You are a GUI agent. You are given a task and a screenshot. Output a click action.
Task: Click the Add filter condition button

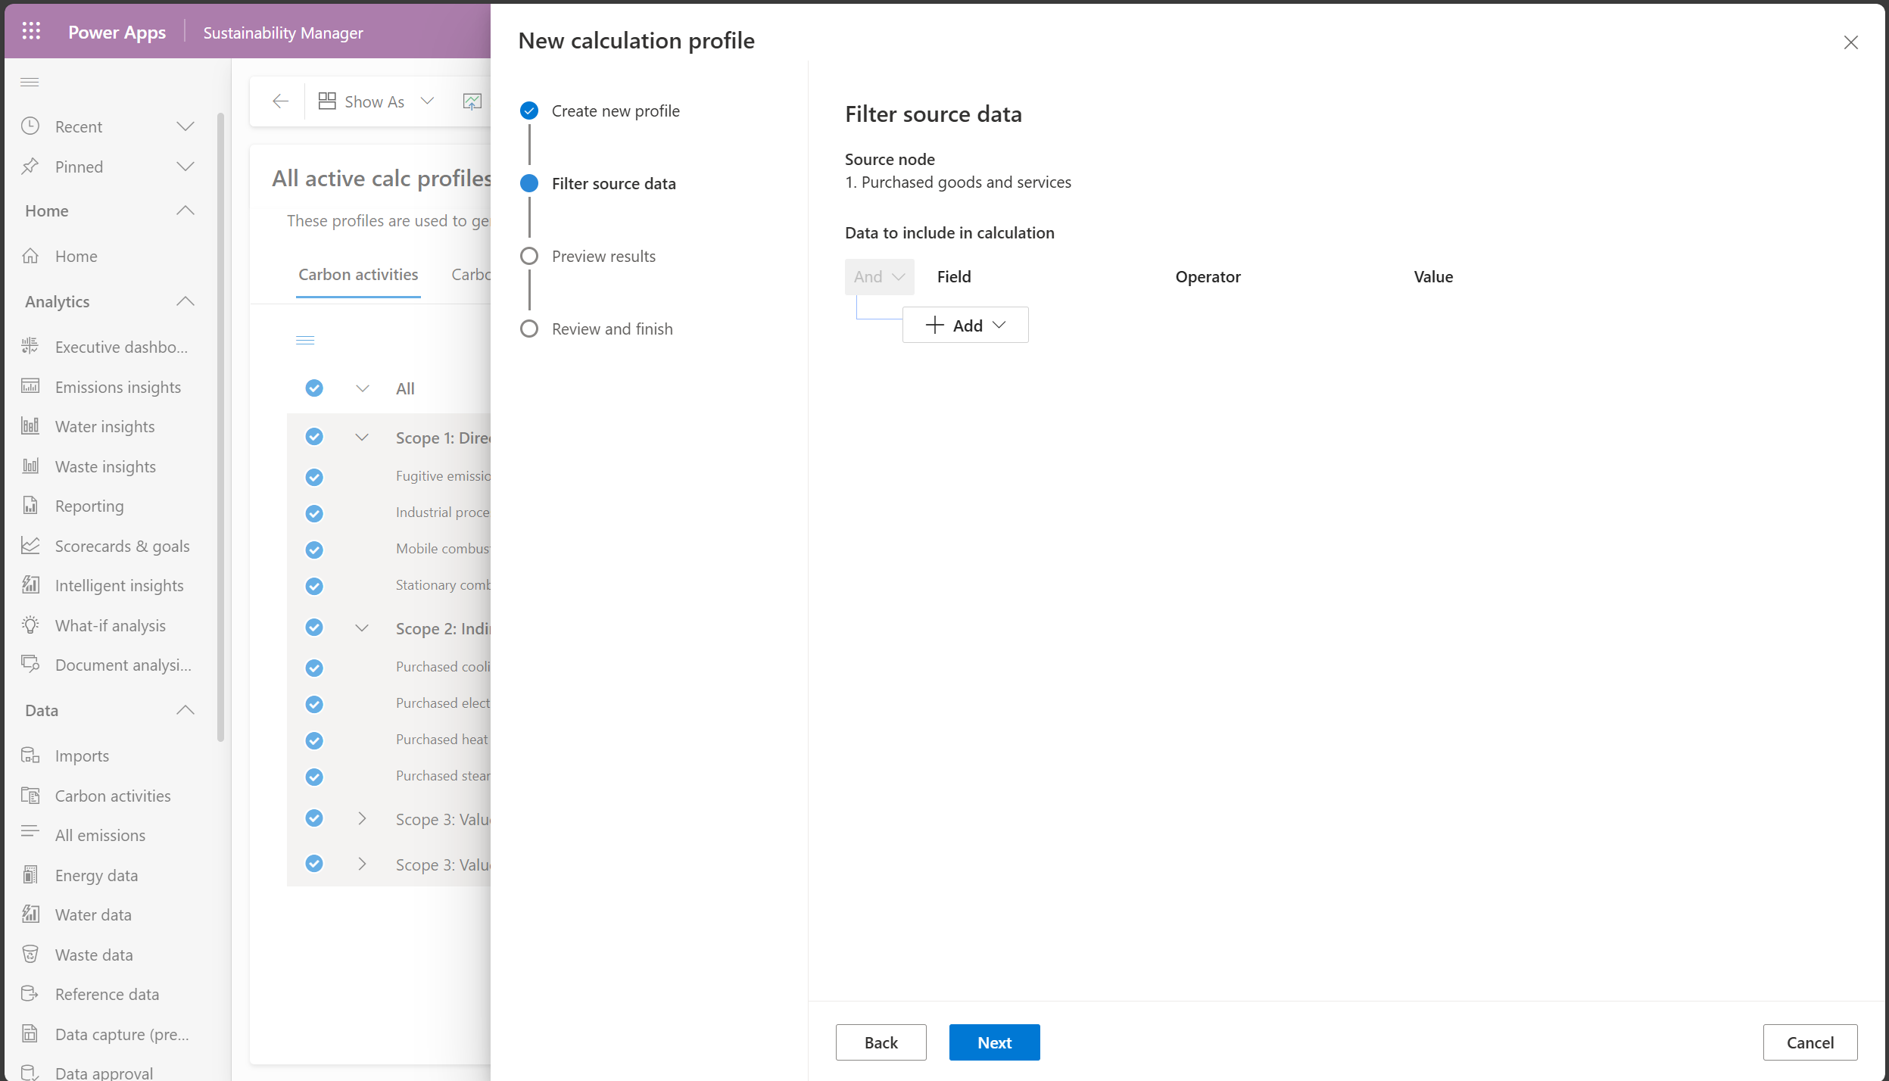tap(965, 325)
